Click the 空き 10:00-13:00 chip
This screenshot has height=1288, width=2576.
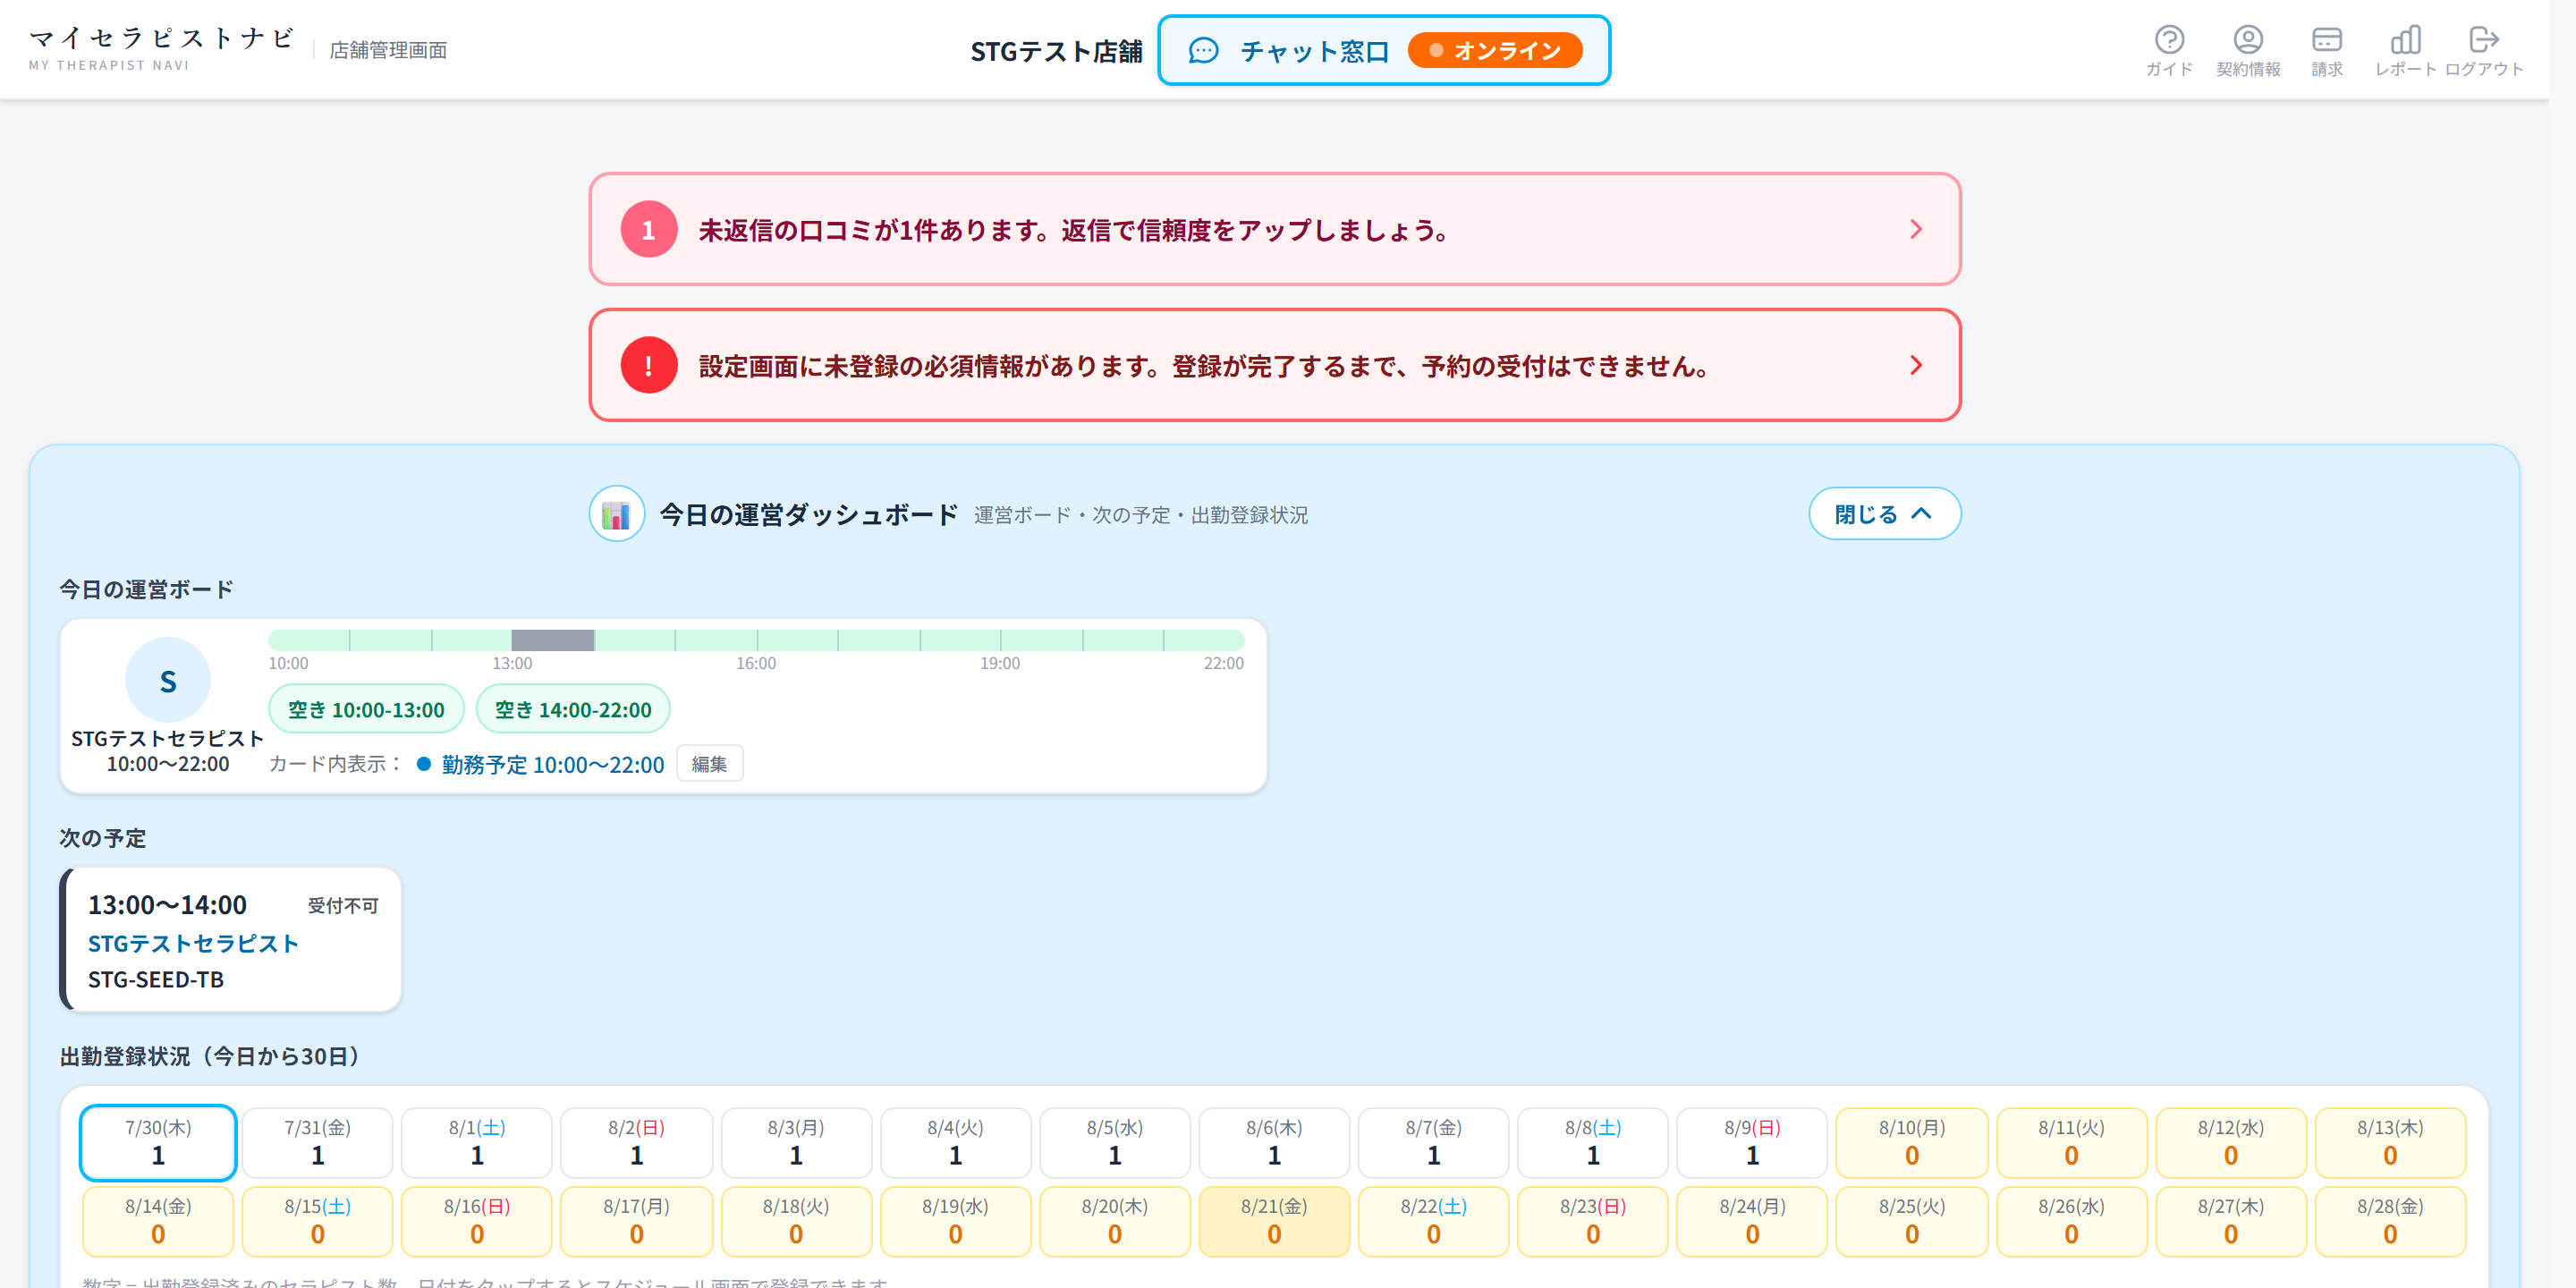point(366,709)
